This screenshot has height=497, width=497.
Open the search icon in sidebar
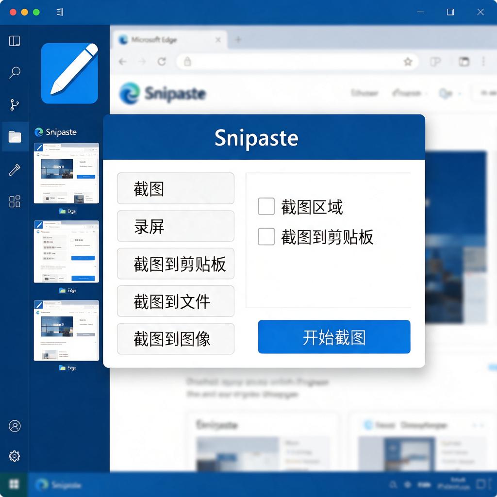[x=15, y=73]
